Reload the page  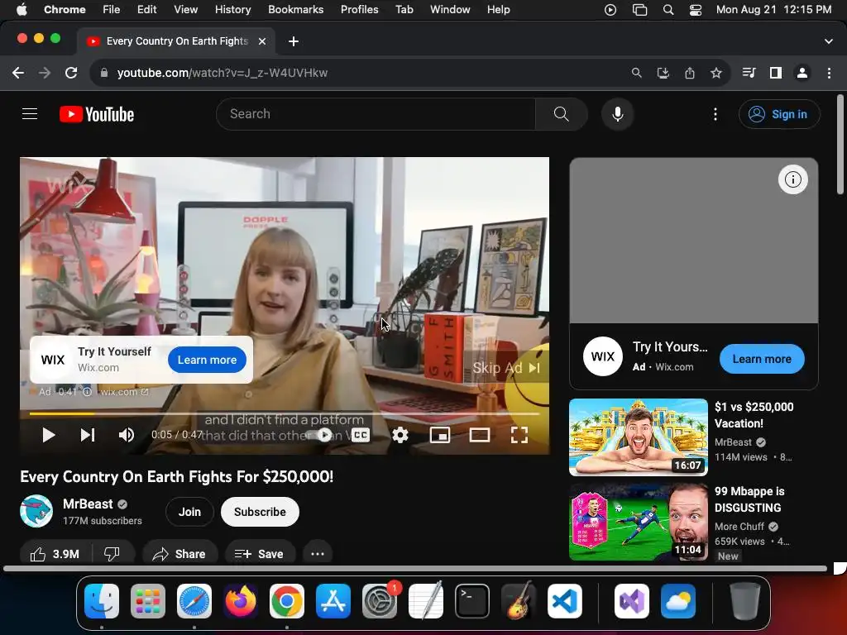[x=71, y=73]
